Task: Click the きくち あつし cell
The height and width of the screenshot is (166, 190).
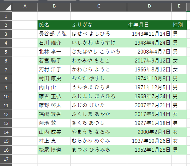Action: pos(99,123)
